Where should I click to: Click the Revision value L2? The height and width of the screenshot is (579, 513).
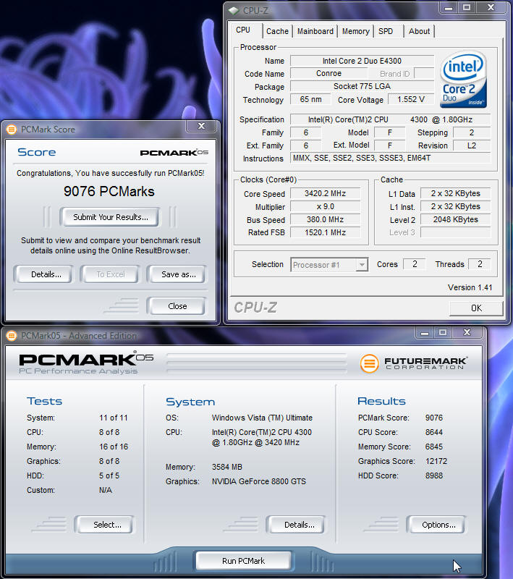(x=472, y=145)
